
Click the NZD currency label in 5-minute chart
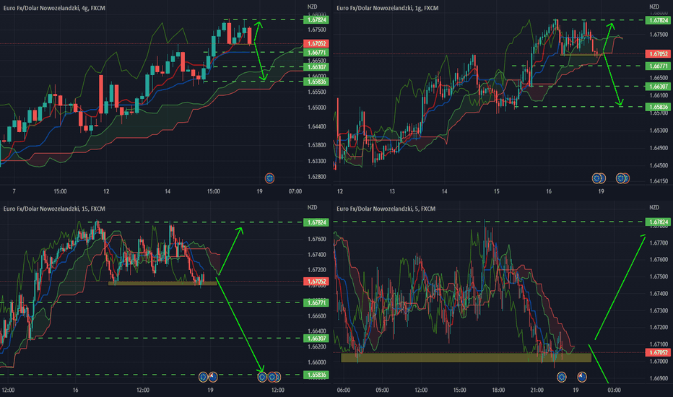[x=654, y=207]
